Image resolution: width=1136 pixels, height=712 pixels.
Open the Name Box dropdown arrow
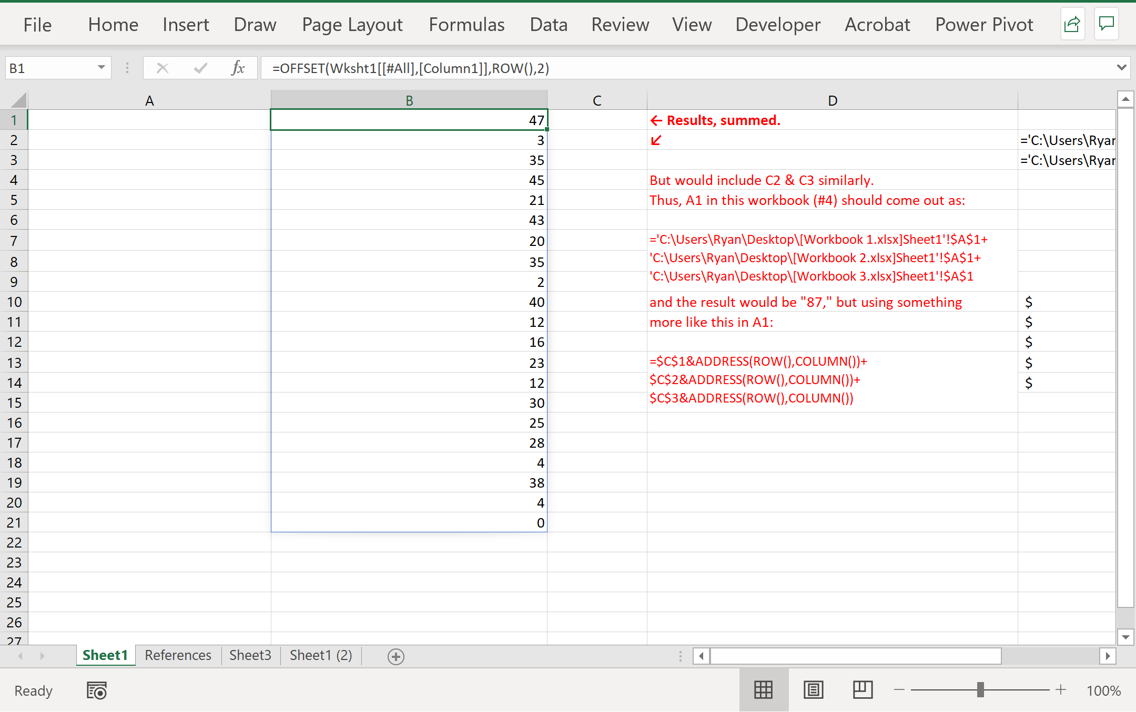[x=101, y=68]
